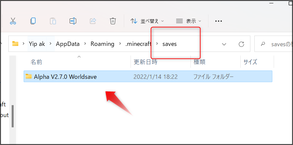Click the Share icon in toolbar
This screenshot has height=145, width=293.
coord(93,21)
